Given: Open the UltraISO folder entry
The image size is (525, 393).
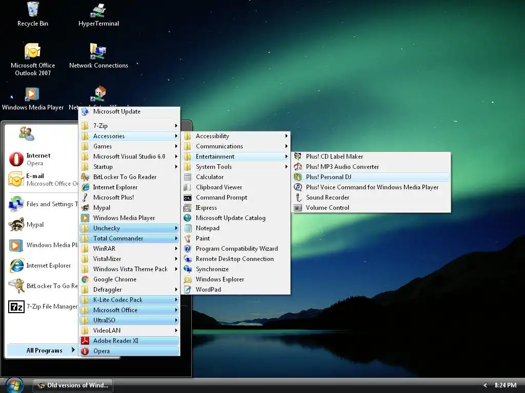Looking at the screenshot, I should point(129,320).
